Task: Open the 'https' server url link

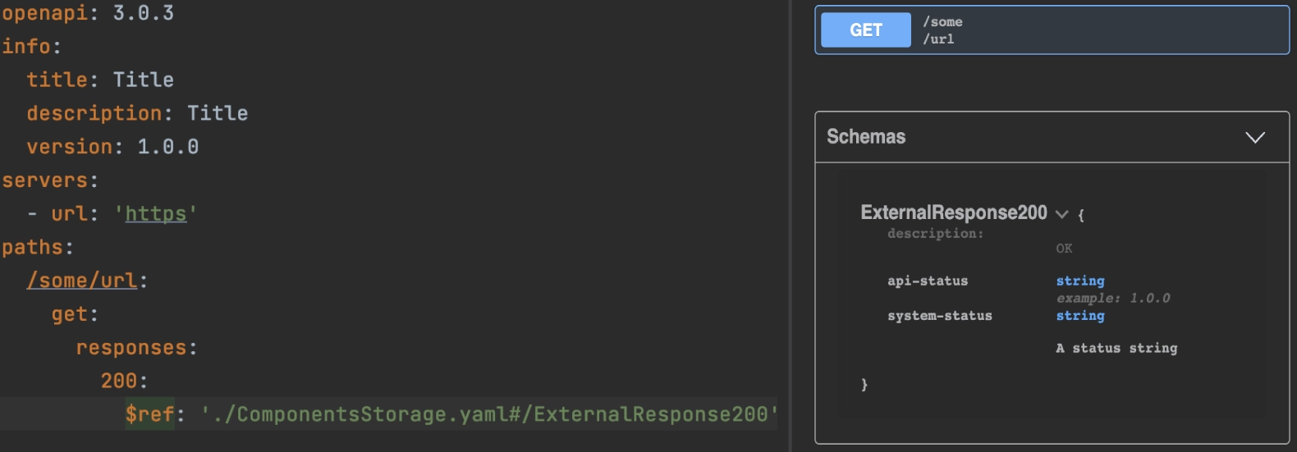Action: (x=156, y=214)
